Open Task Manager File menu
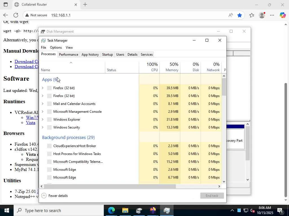 tap(43, 48)
